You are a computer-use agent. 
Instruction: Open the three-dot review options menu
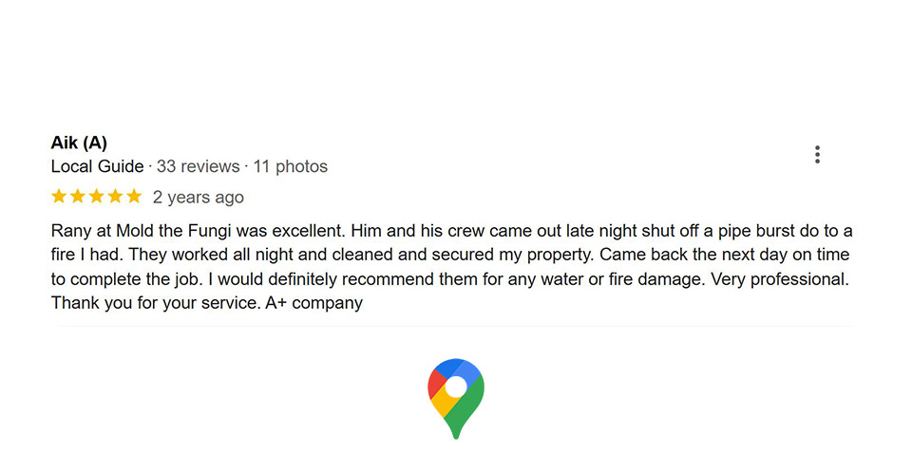tap(817, 155)
